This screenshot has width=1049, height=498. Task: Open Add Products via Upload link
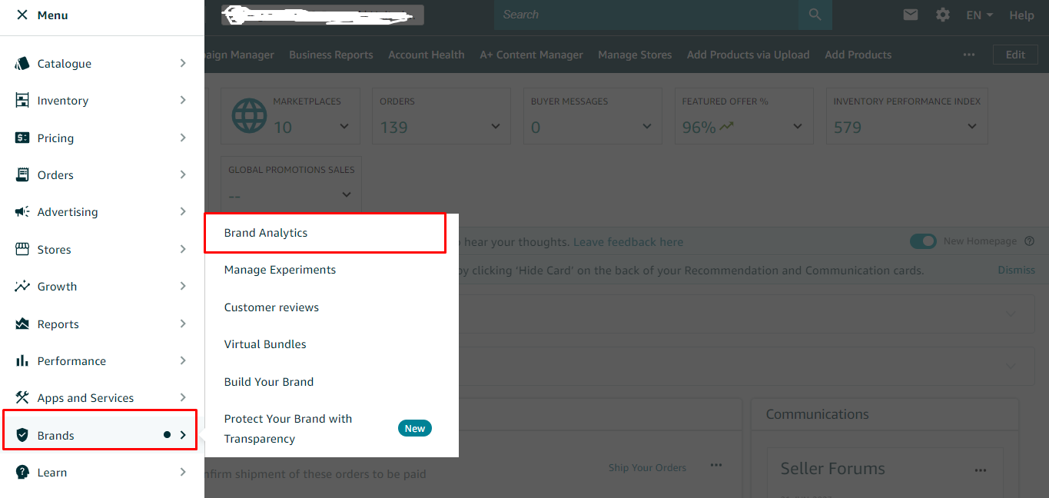click(749, 55)
